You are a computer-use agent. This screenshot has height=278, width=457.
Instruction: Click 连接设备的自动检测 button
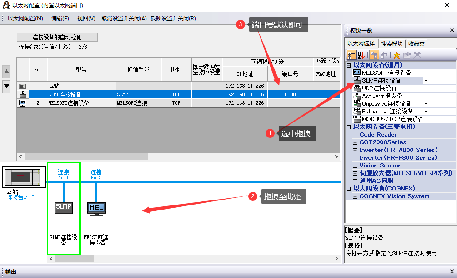pyautogui.click(x=57, y=37)
